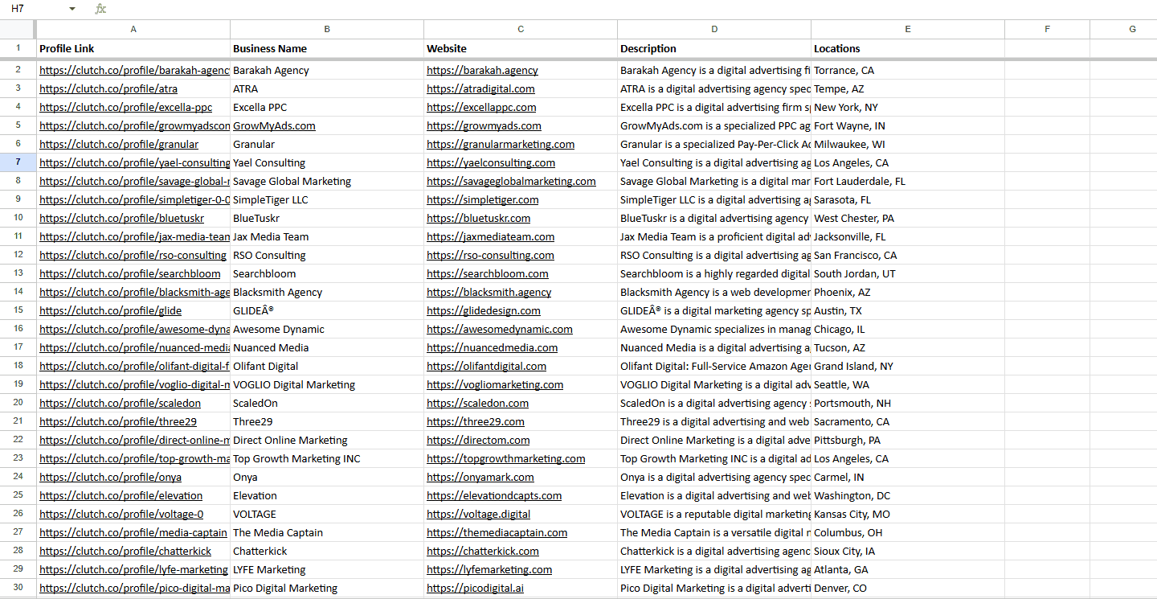Screen dimensions: 1157x599
Task: Open the atradigital.com website link
Action: [480, 89]
